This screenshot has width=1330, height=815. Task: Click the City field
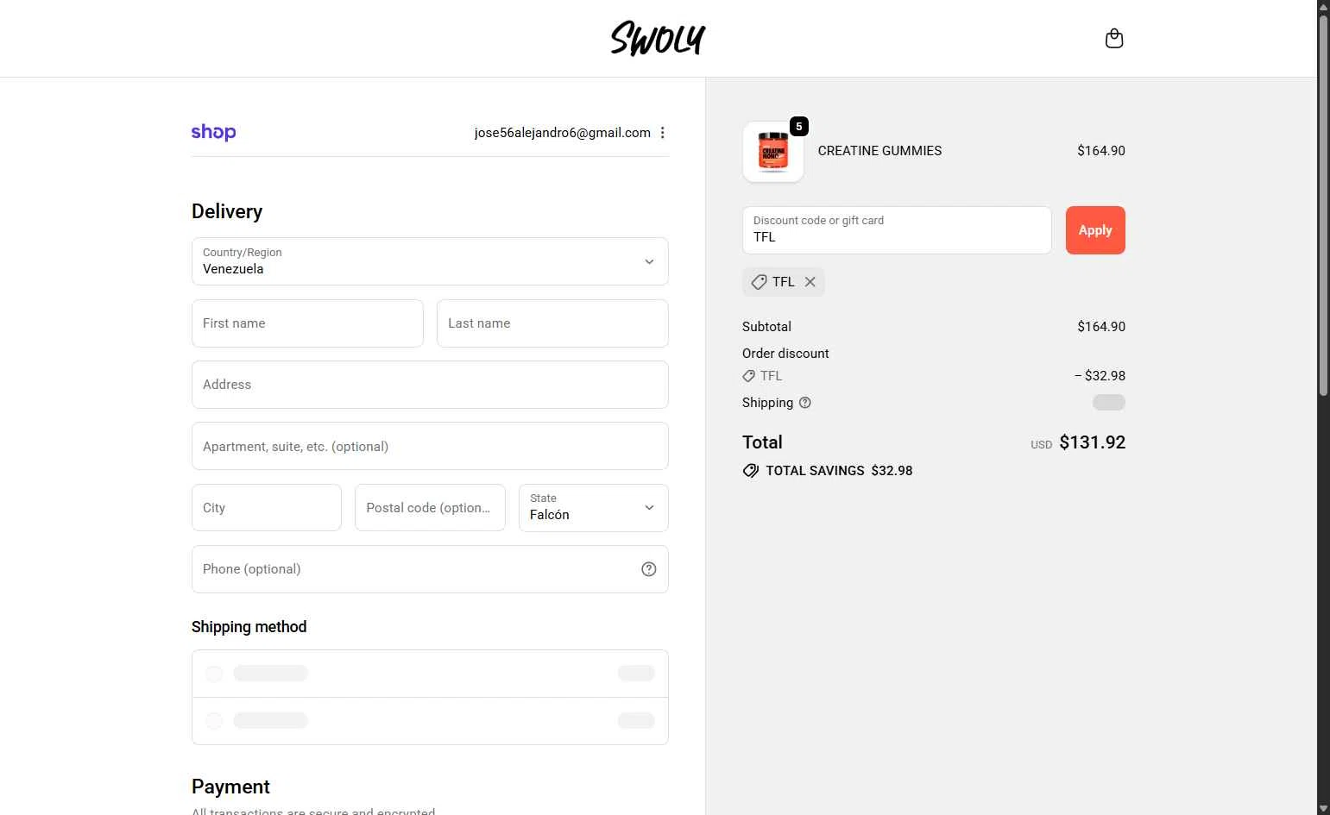tap(267, 508)
